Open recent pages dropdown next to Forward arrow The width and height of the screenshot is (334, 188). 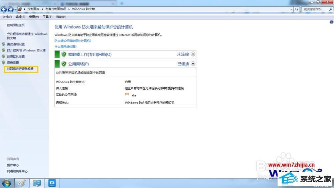pos(16,9)
